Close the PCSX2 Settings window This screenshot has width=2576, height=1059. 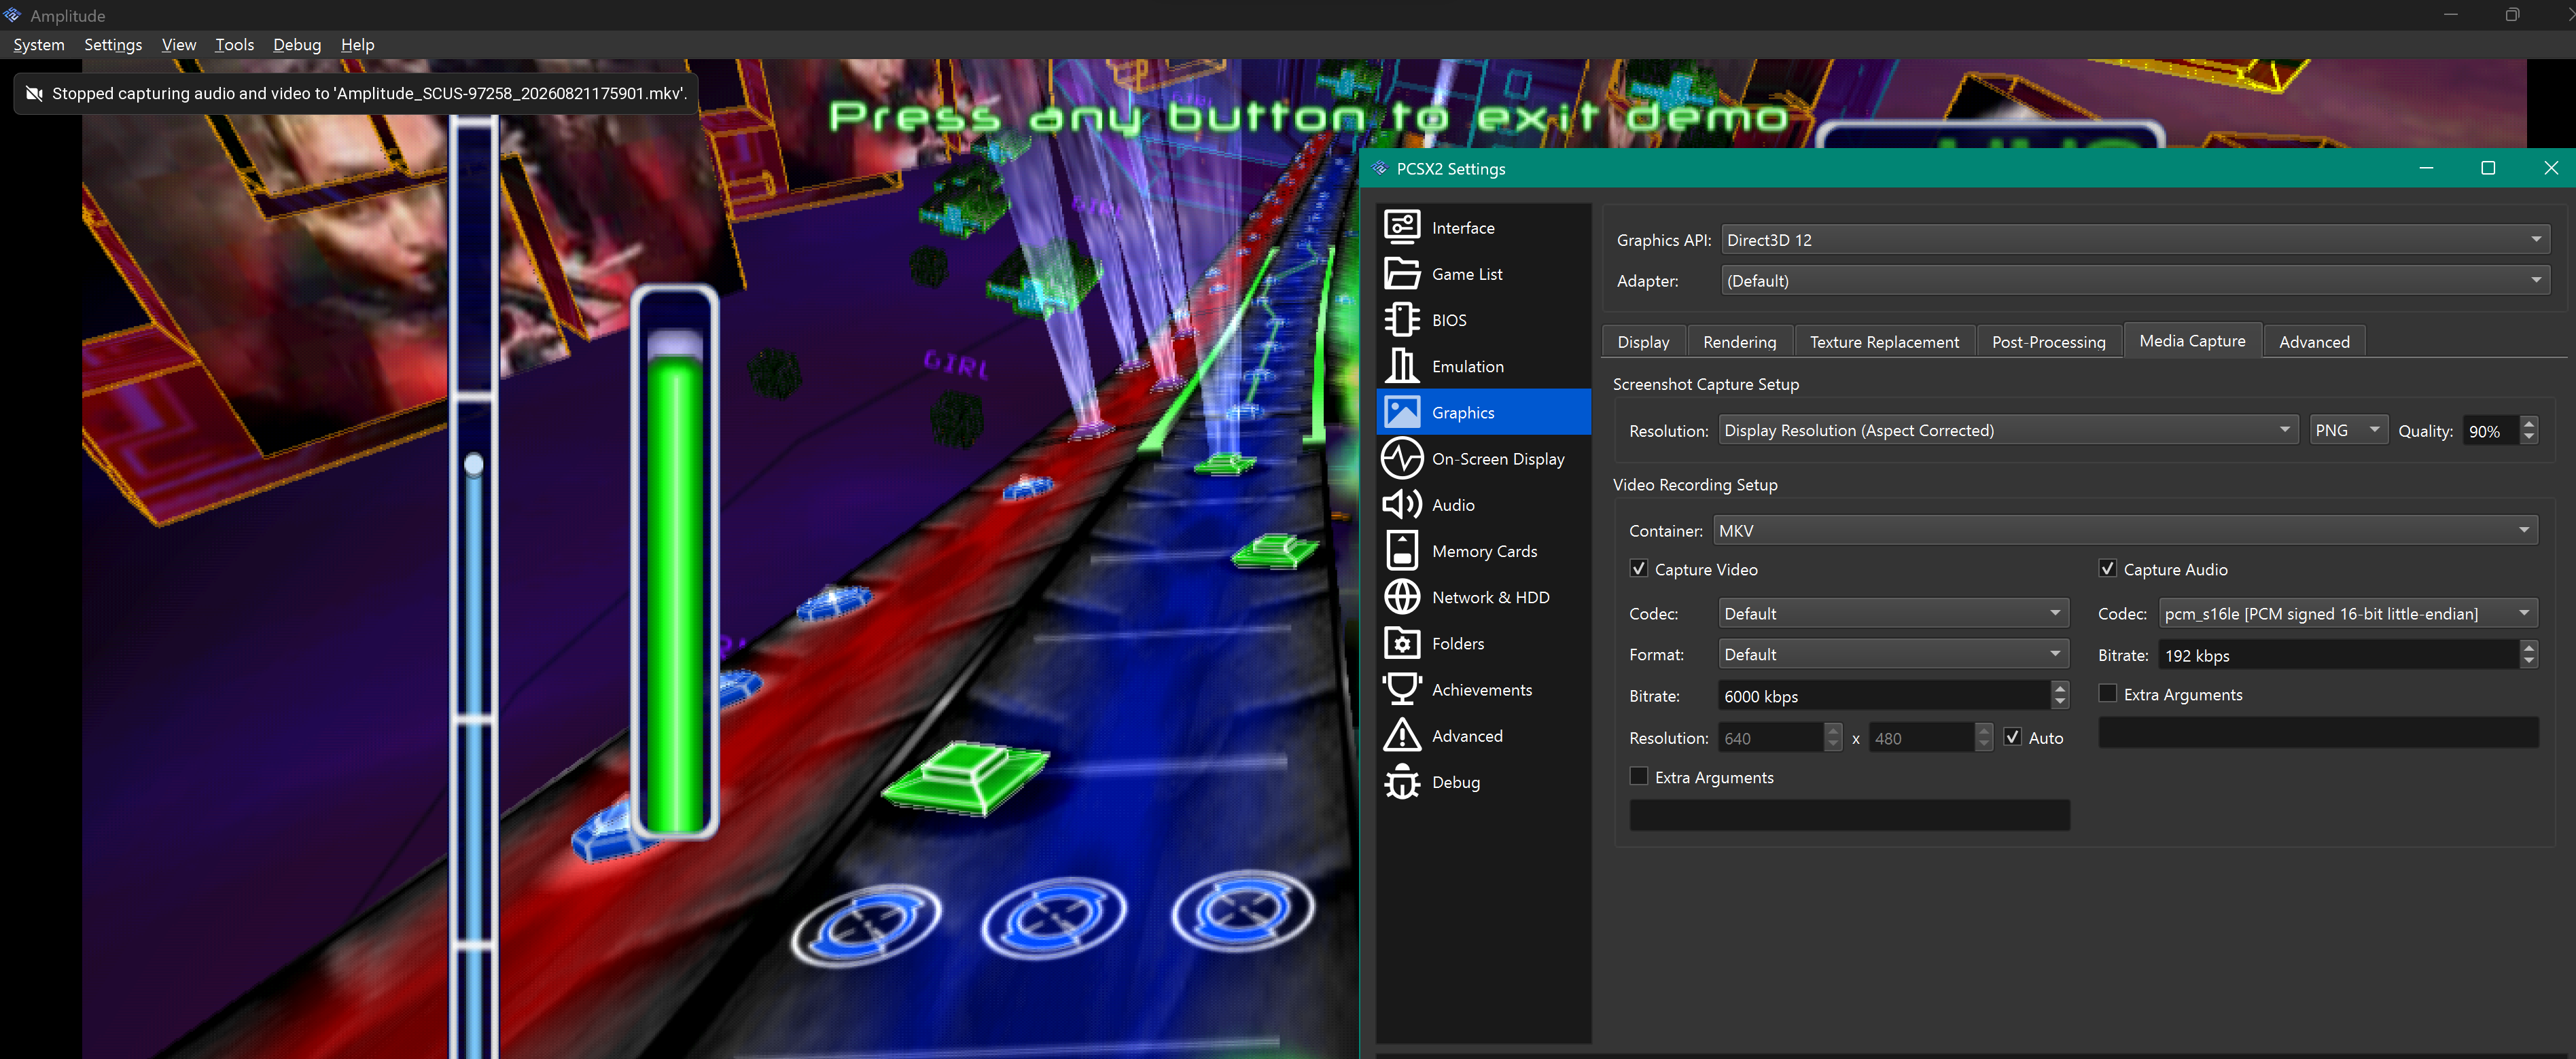pyautogui.click(x=2550, y=168)
